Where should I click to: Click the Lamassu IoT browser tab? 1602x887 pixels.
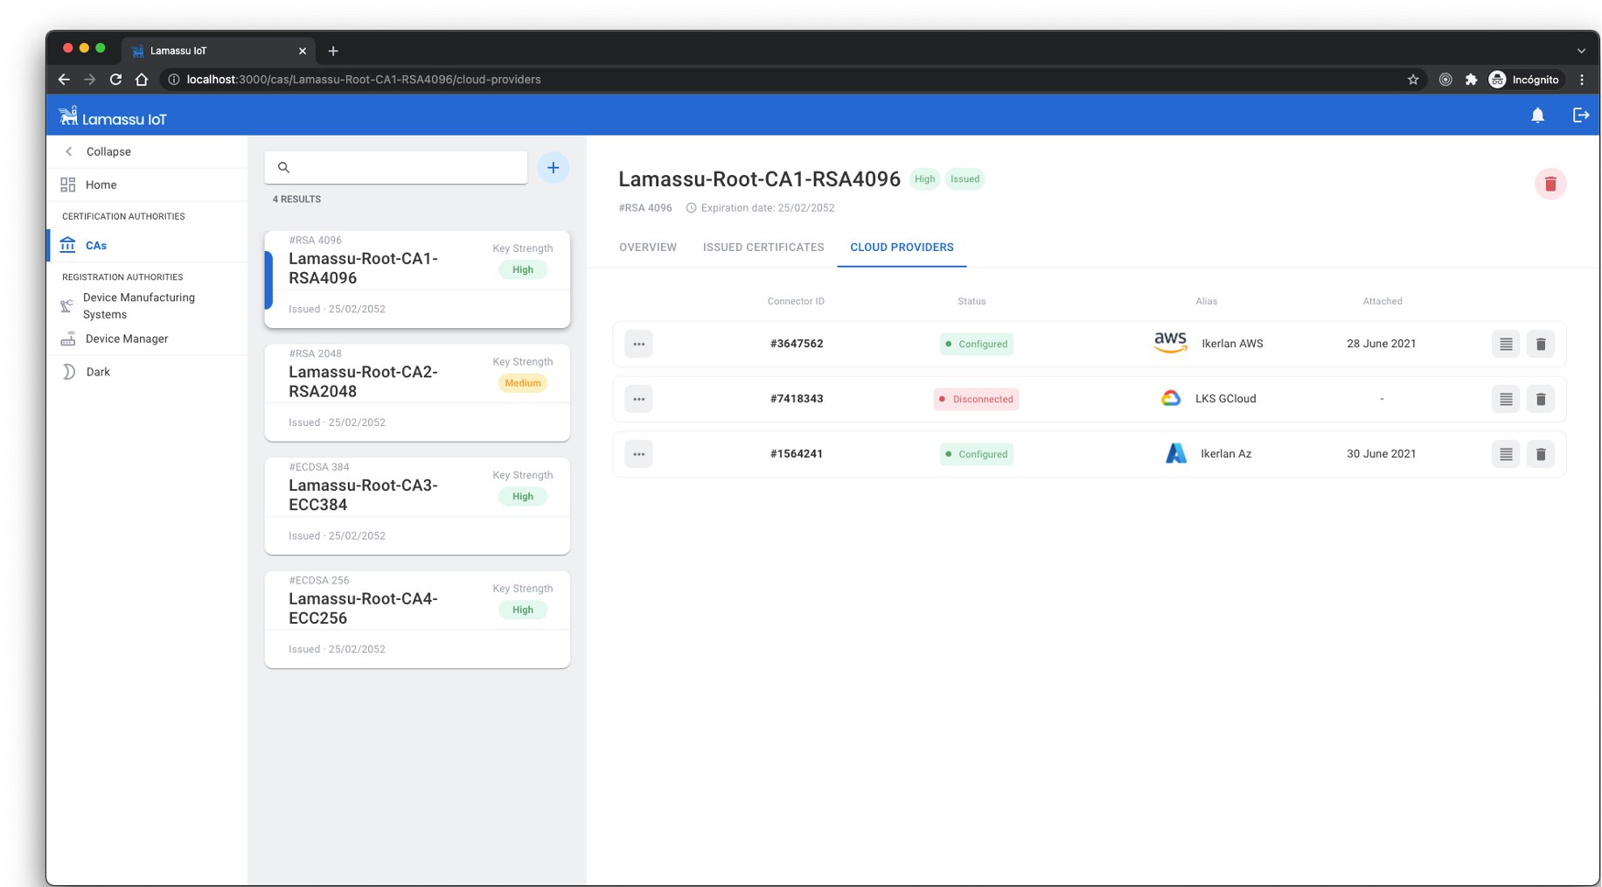coord(219,51)
